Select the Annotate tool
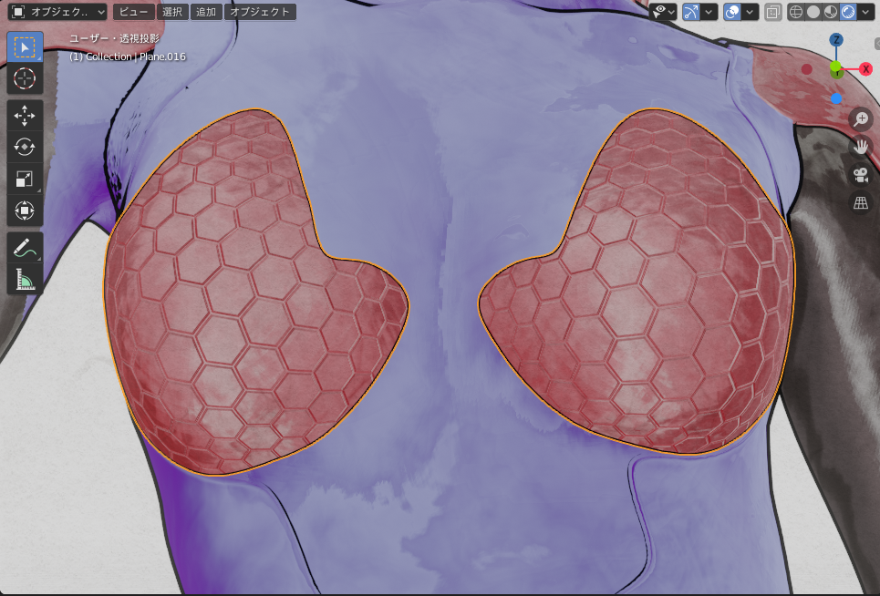The height and width of the screenshot is (596, 880). pos(25,247)
